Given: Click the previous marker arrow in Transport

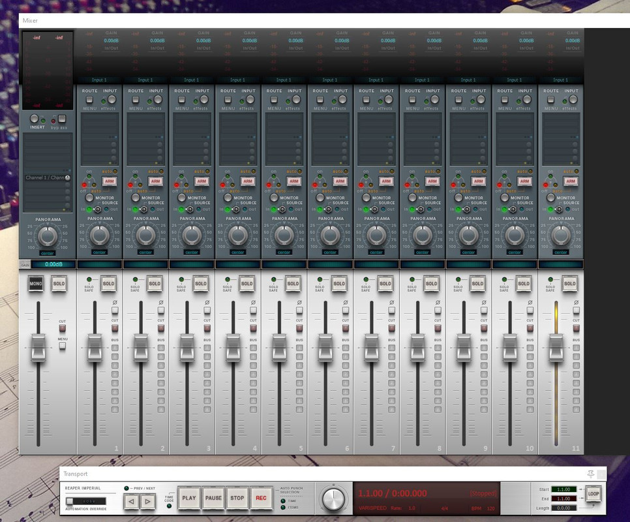Looking at the screenshot, I should pos(131,501).
